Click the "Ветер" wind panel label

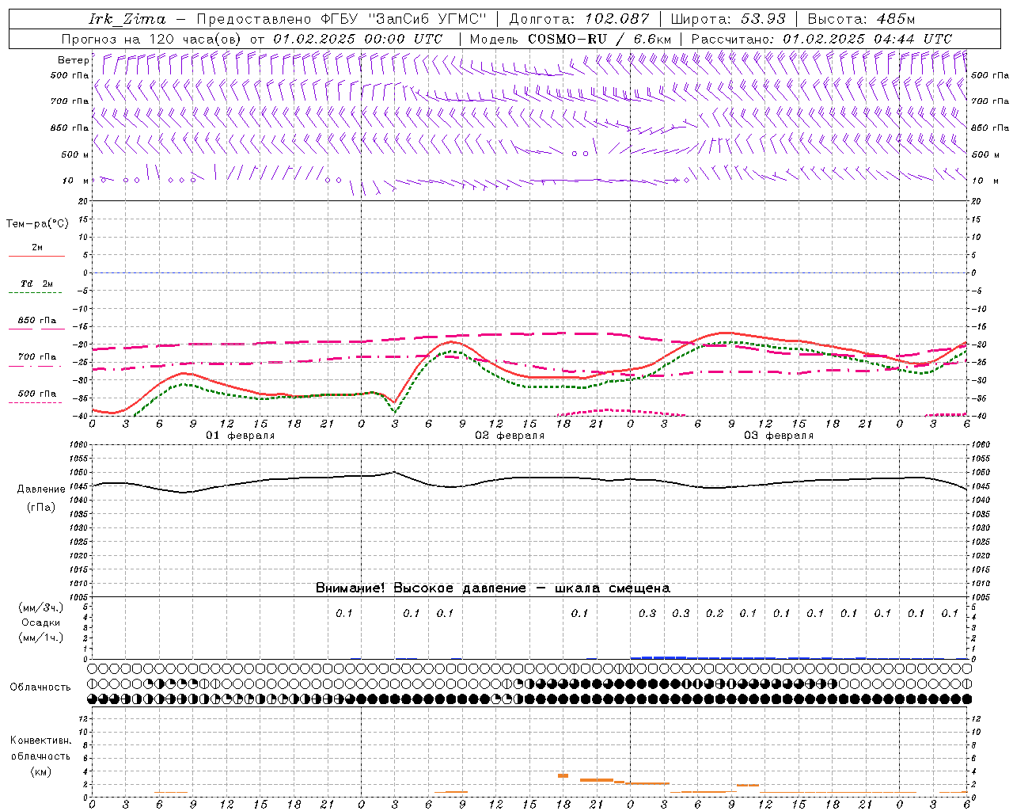(74, 60)
